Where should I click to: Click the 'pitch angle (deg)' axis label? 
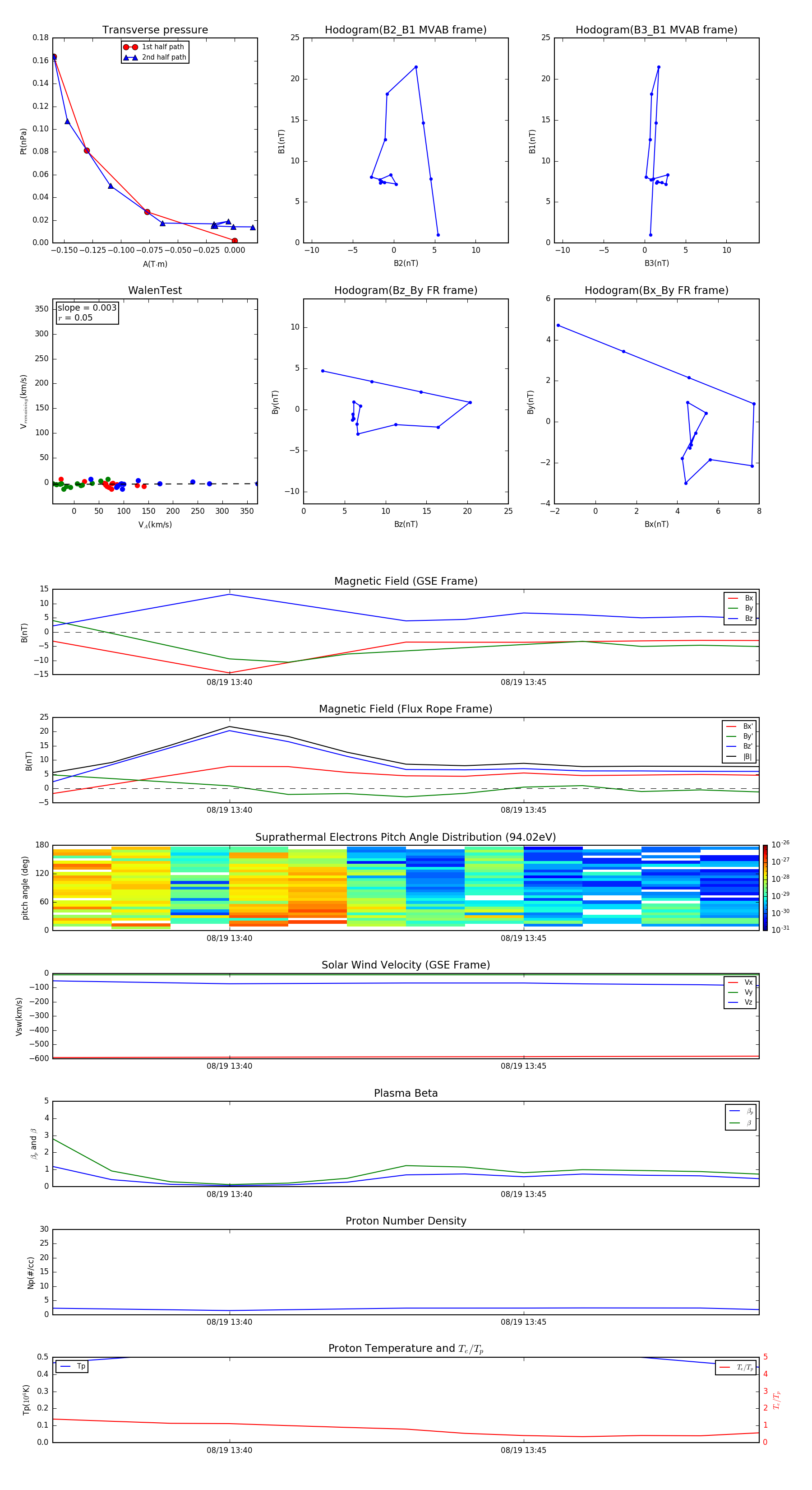click(25, 889)
